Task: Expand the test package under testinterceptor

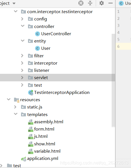Action: coord(22,85)
